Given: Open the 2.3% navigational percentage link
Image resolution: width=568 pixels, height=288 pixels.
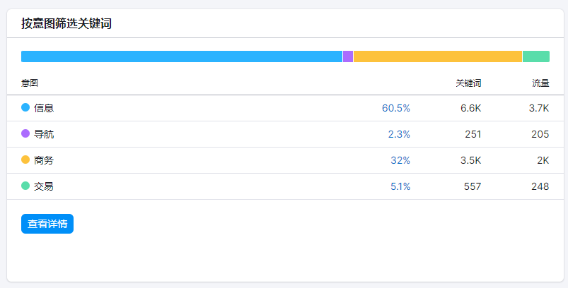Looking at the screenshot, I should (399, 134).
